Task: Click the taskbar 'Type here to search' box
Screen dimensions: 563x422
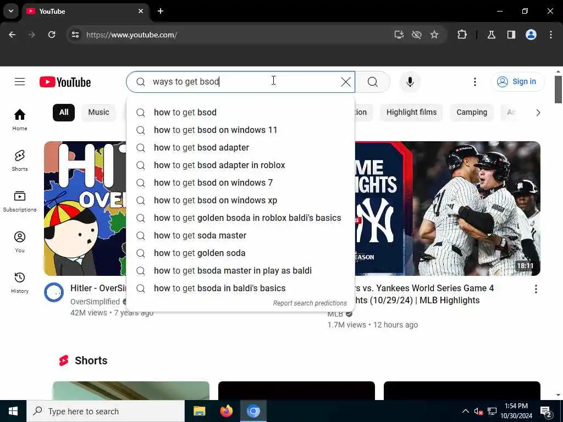Action: coord(106,411)
